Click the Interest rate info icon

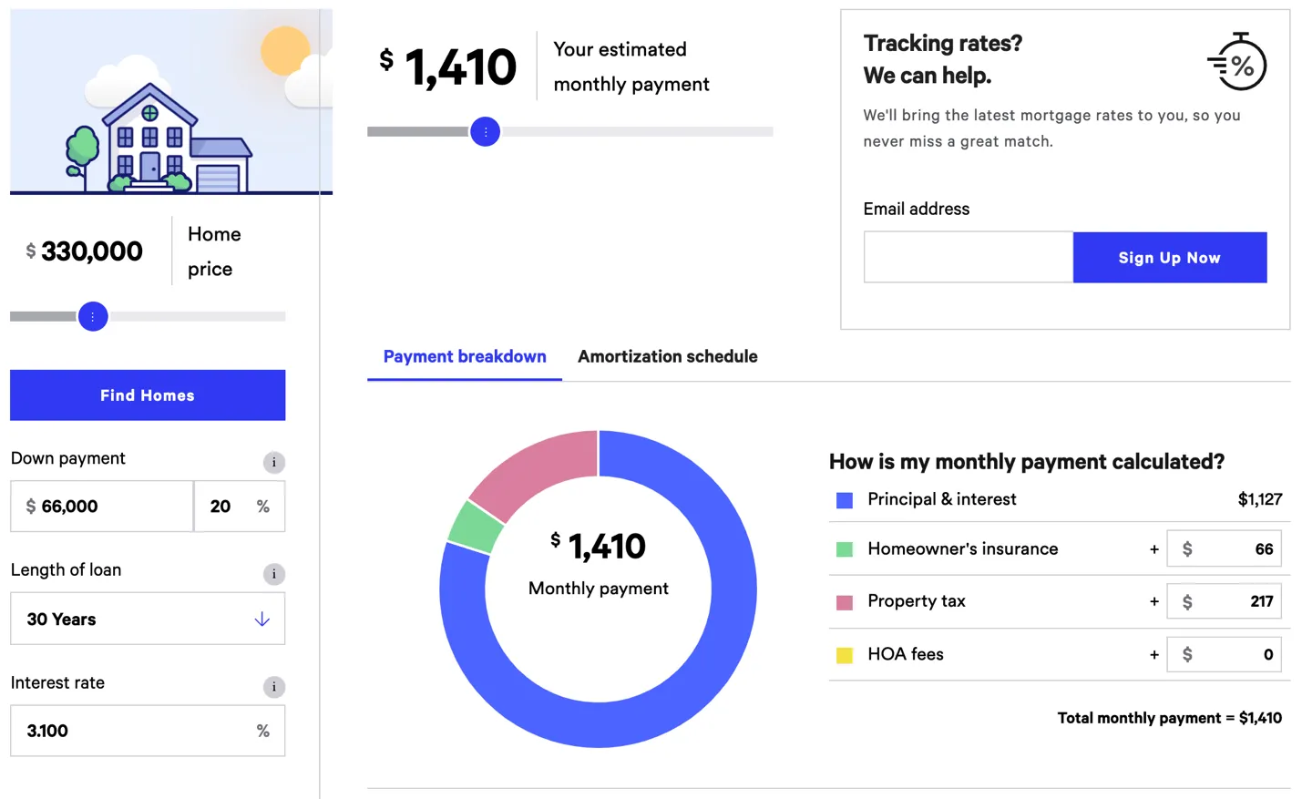point(273,687)
